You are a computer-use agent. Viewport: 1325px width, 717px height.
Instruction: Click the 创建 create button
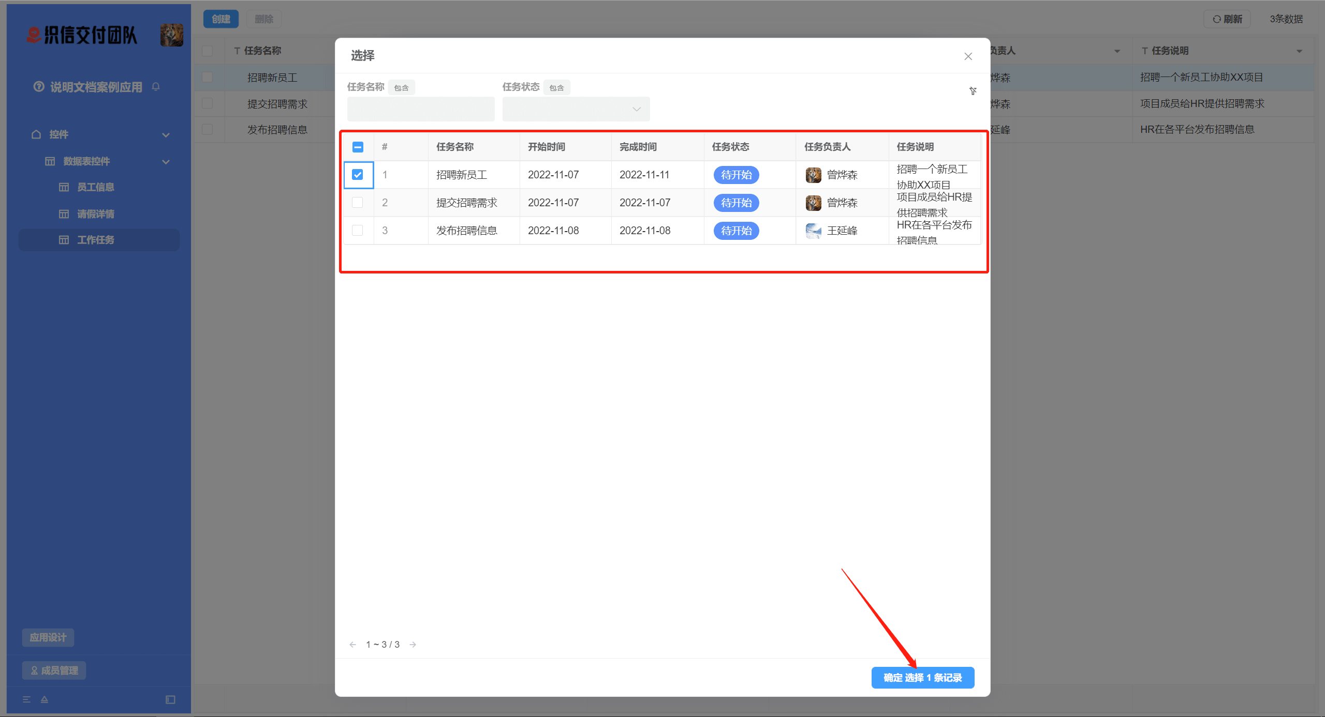point(220,19)
